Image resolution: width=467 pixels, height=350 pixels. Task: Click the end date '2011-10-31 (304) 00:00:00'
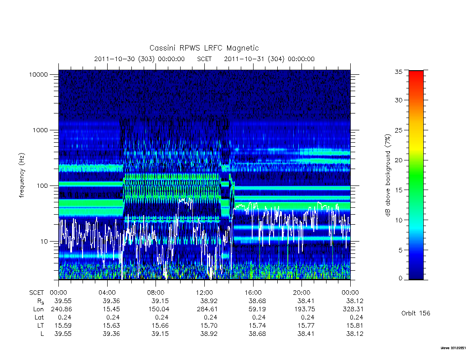(x=269, y=59)
